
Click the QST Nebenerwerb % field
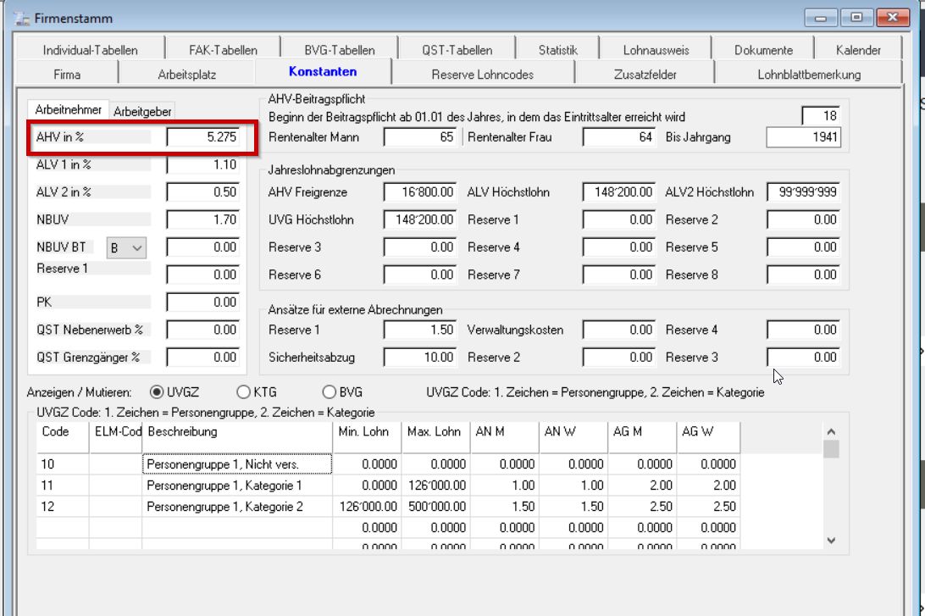pyautogui.click(x=203, y=330)
